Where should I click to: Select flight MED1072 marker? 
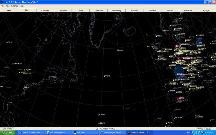point(196,35)
